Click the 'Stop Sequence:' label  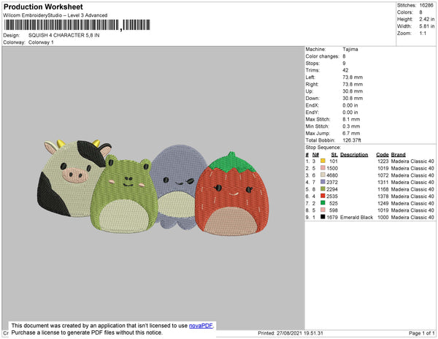click(x=323, y=148)
